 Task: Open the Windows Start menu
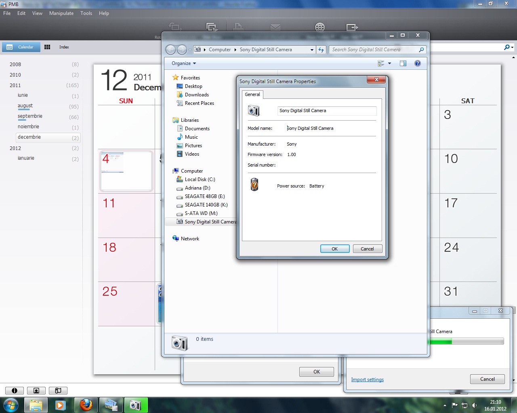coord(11,405)
